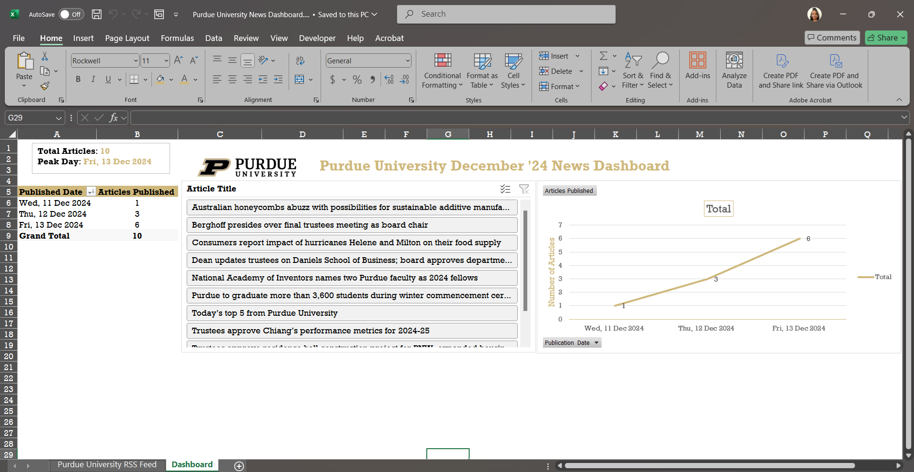
Task: Open Published Date filter dropdown
Action: click(x=91, y=192)
